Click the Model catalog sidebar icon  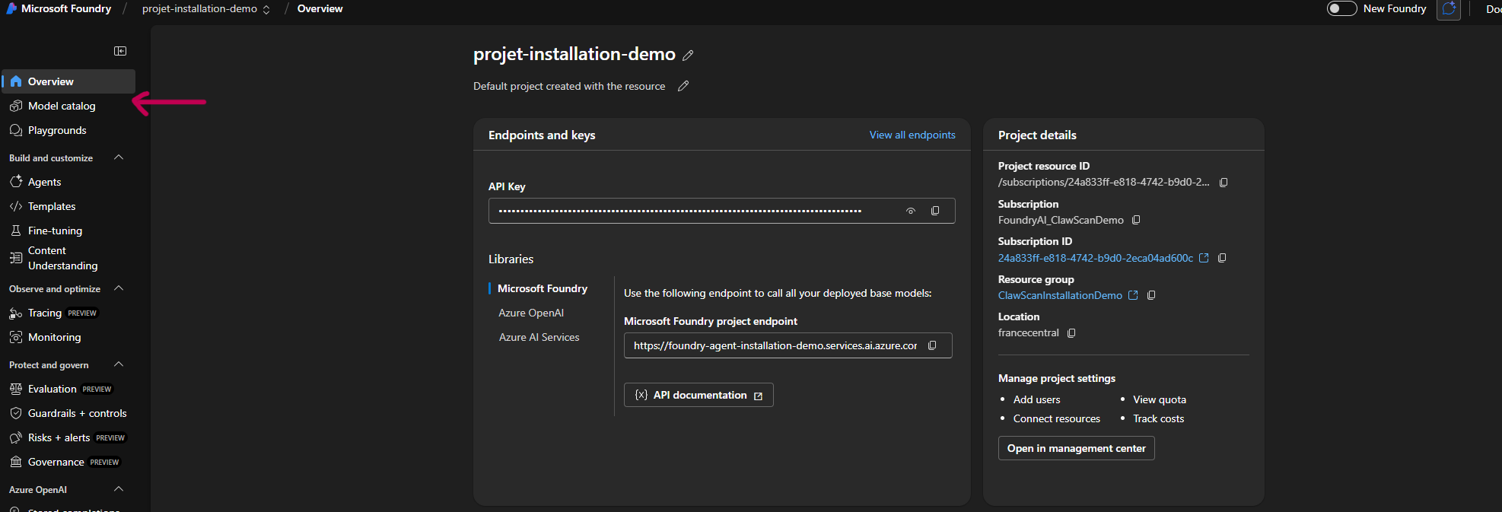[16, 106]
